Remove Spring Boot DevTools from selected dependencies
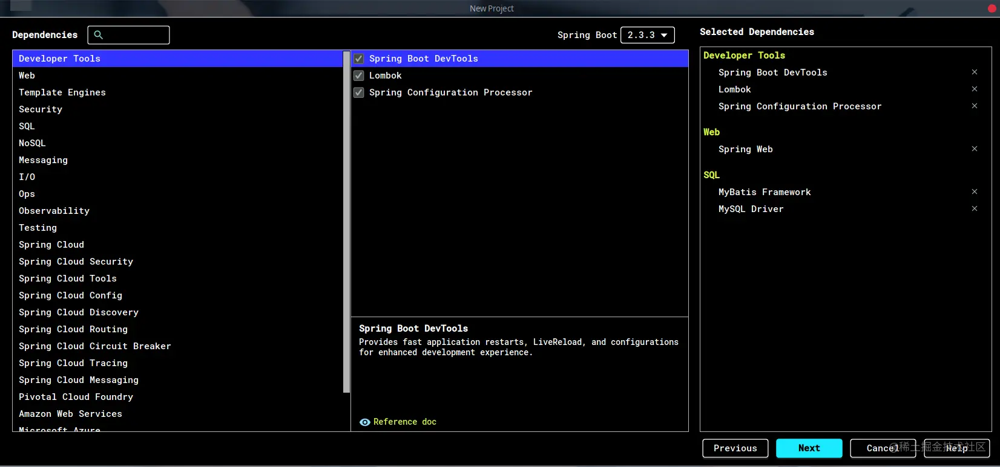 (975, 72)
